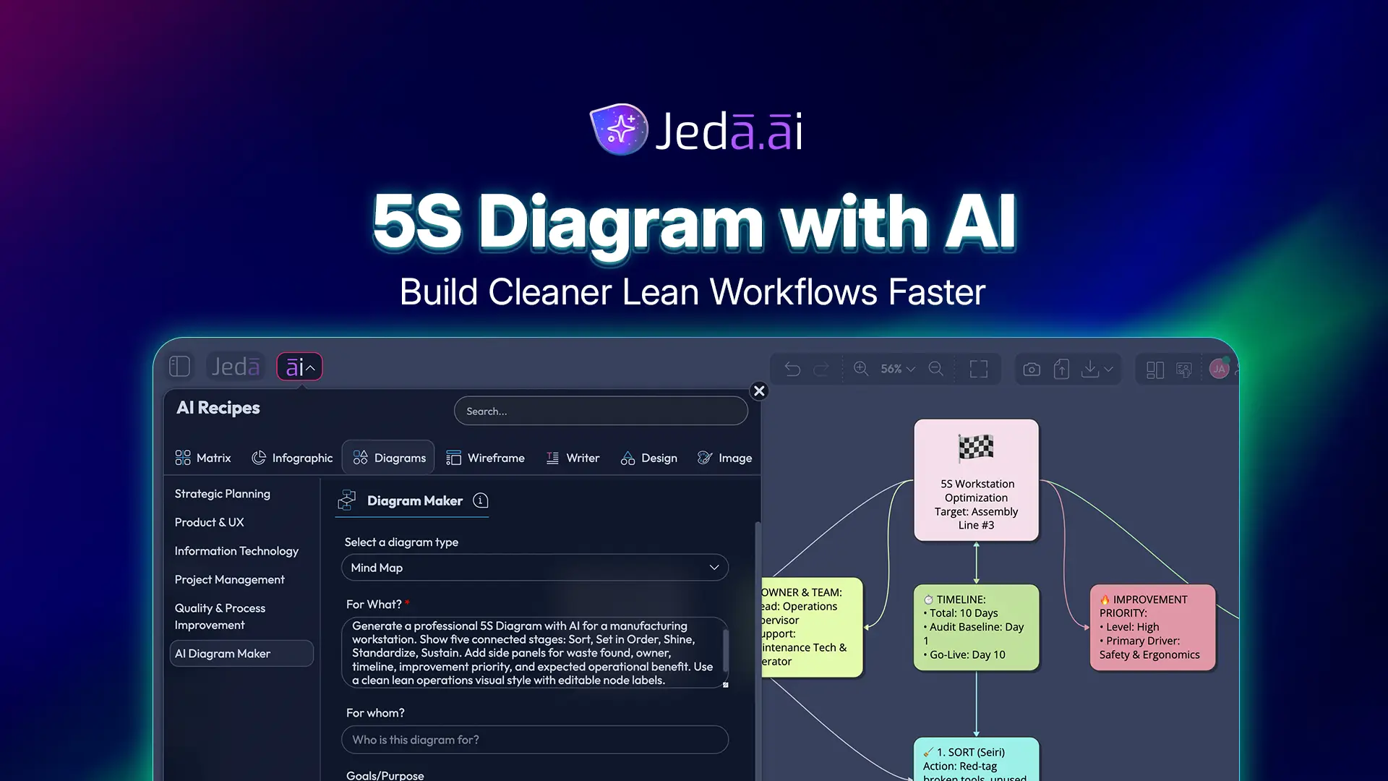Click the redo arrow icon
This screenshot has height=781, width=1388.
coord(821,369)
